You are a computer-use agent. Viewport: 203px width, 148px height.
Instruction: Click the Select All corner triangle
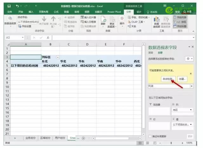click(8, 45)
